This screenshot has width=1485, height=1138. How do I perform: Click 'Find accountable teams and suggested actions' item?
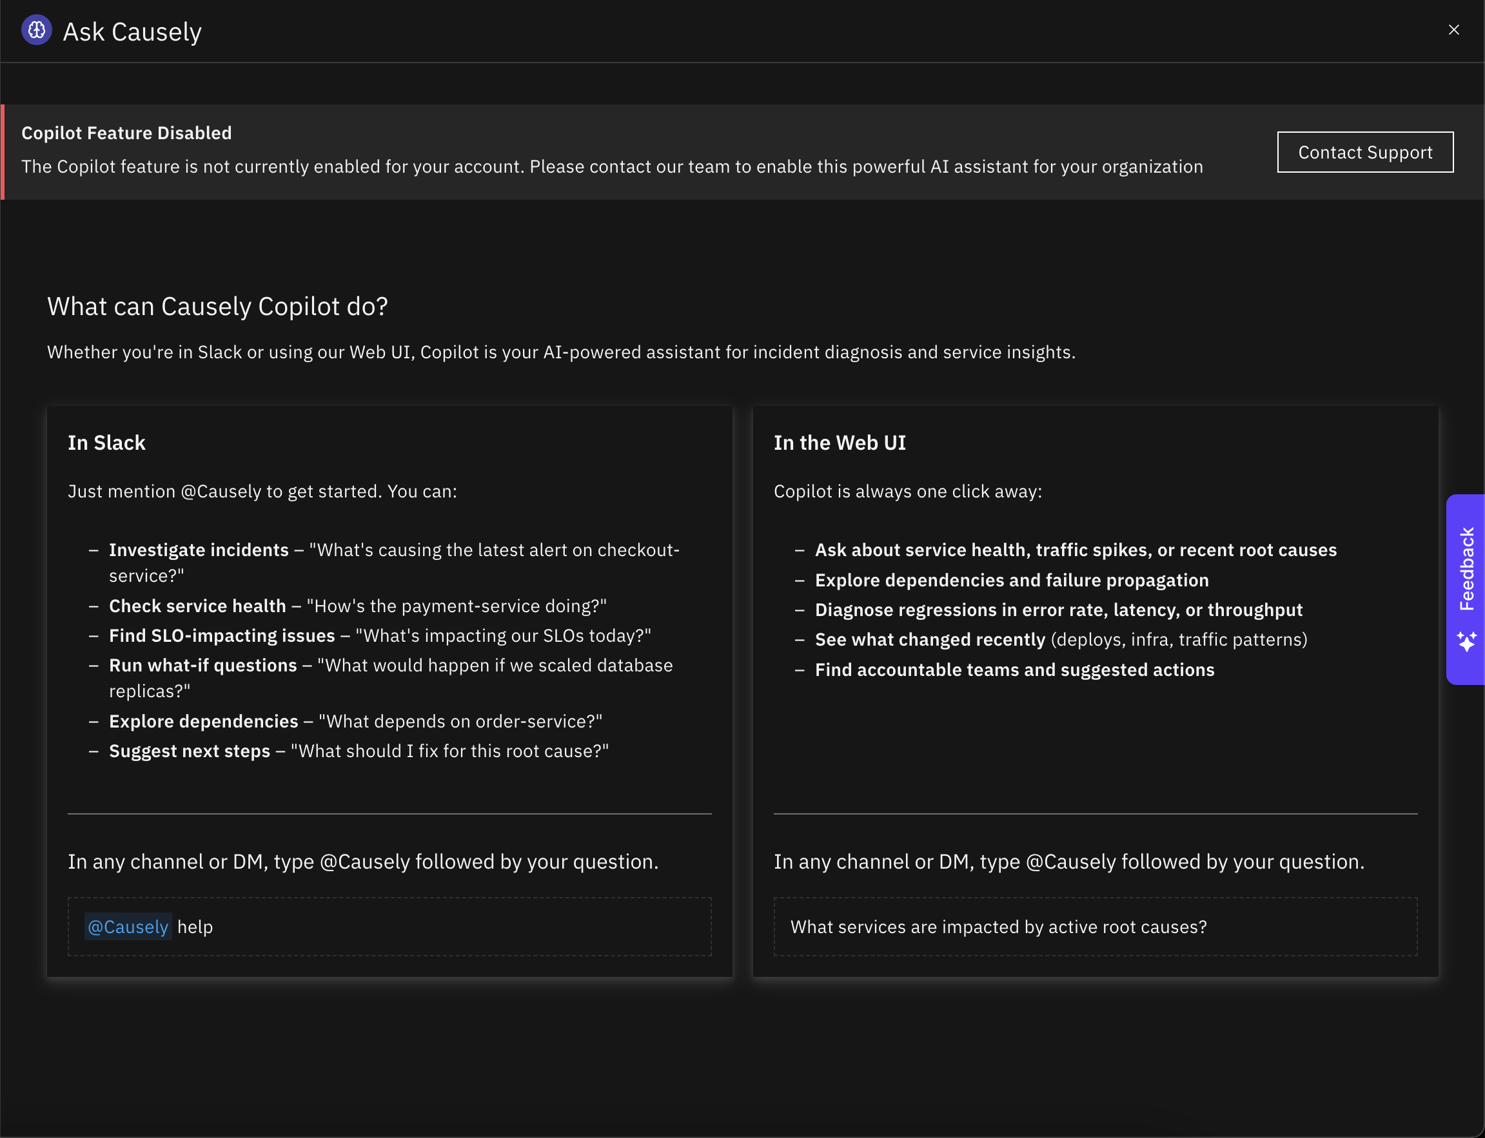pyautogui.click(x=1015, y=670)
